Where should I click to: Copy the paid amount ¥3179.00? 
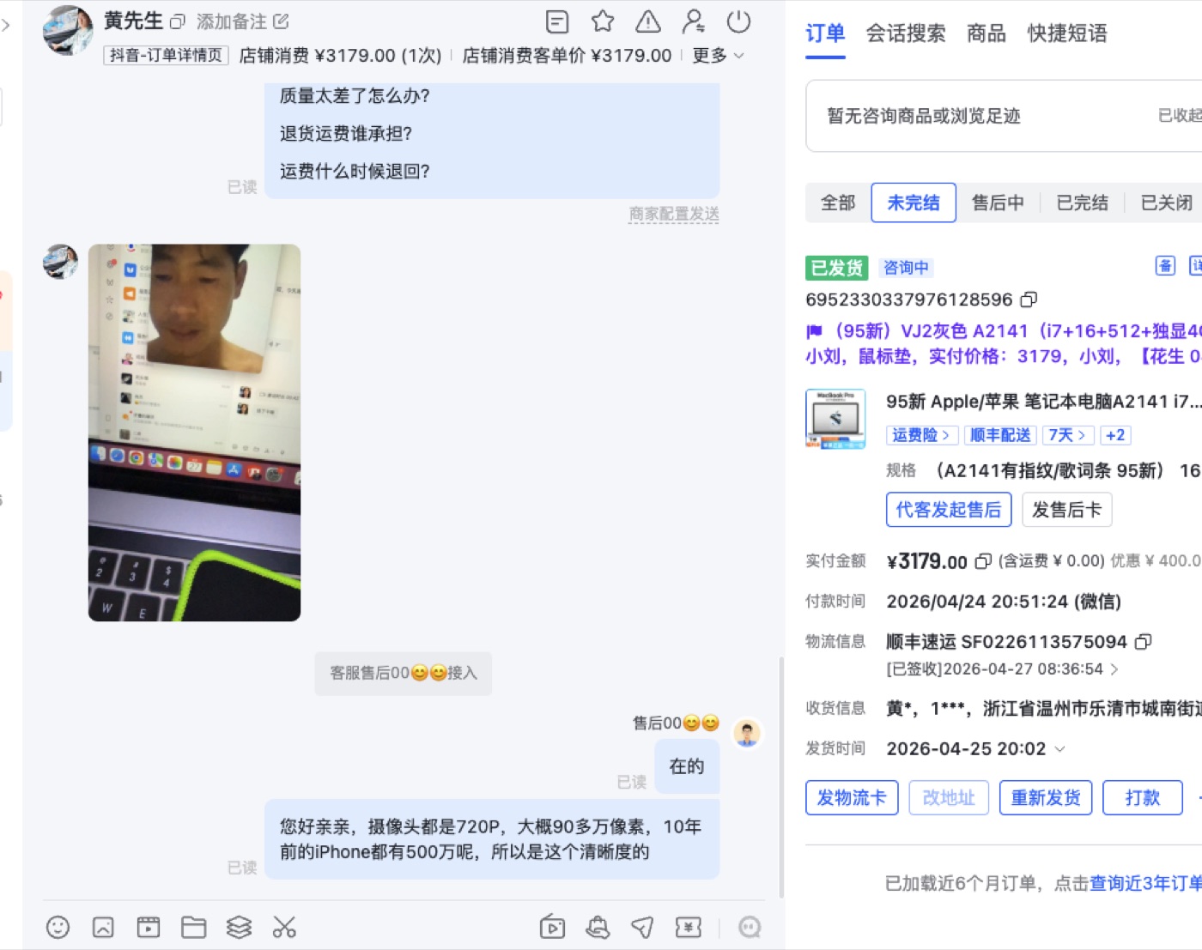pos(983,561)
